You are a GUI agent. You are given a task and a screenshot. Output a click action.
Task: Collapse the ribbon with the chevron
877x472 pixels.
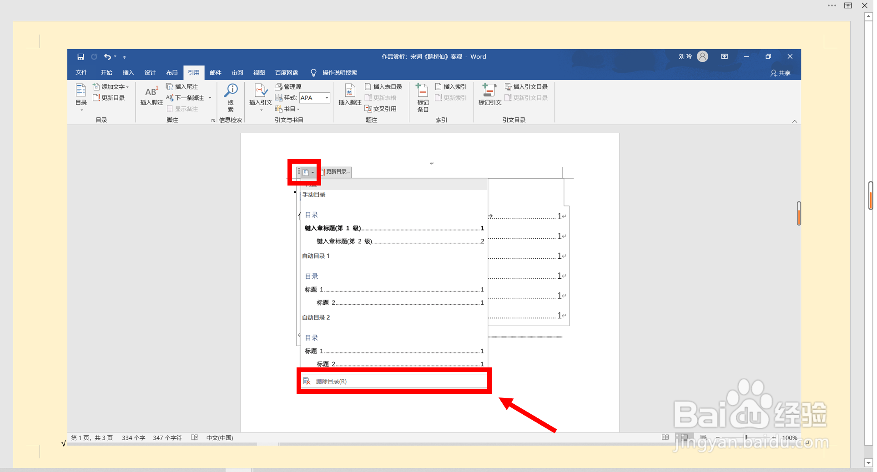(x=795, y=121)
